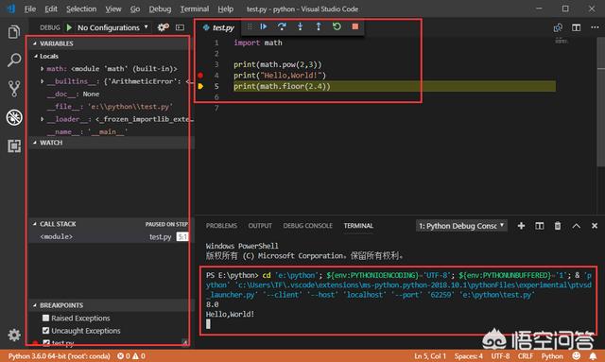Open the Edit menu
Image resolution: width=605 pixels, height=362 pixels.
click(x=50, y=9)
